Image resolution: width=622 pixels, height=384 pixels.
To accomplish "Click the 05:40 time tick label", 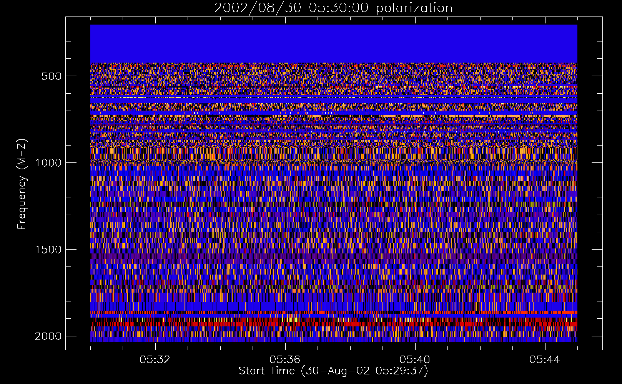I will pos(415,360).
